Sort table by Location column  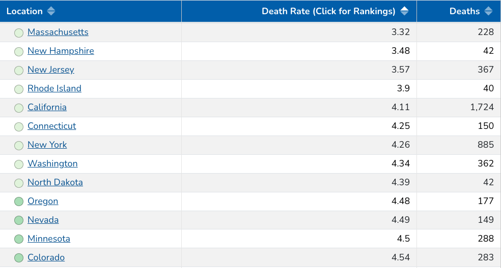click(x=51, y=11)
